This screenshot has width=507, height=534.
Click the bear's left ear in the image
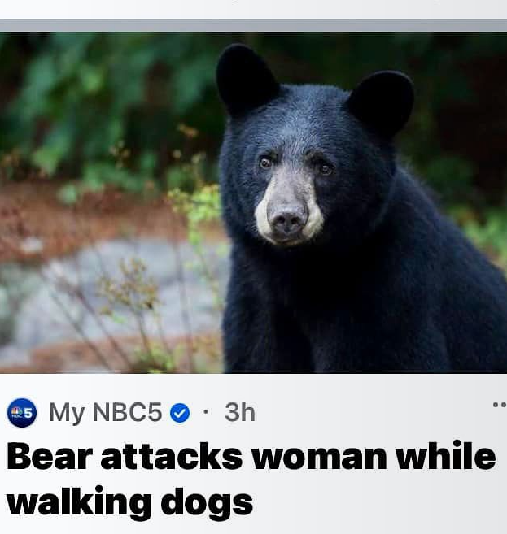245,79
